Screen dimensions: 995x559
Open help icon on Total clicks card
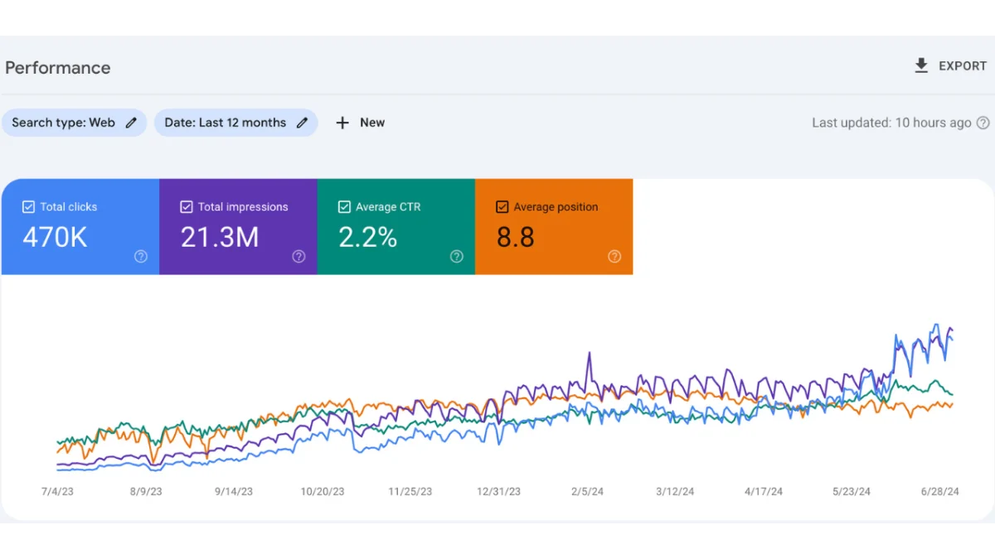click(x=141, y=257)
